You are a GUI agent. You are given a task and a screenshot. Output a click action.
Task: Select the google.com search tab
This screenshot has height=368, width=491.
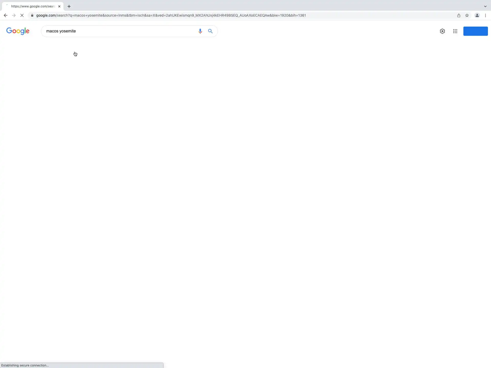click(x=33, y=6)
